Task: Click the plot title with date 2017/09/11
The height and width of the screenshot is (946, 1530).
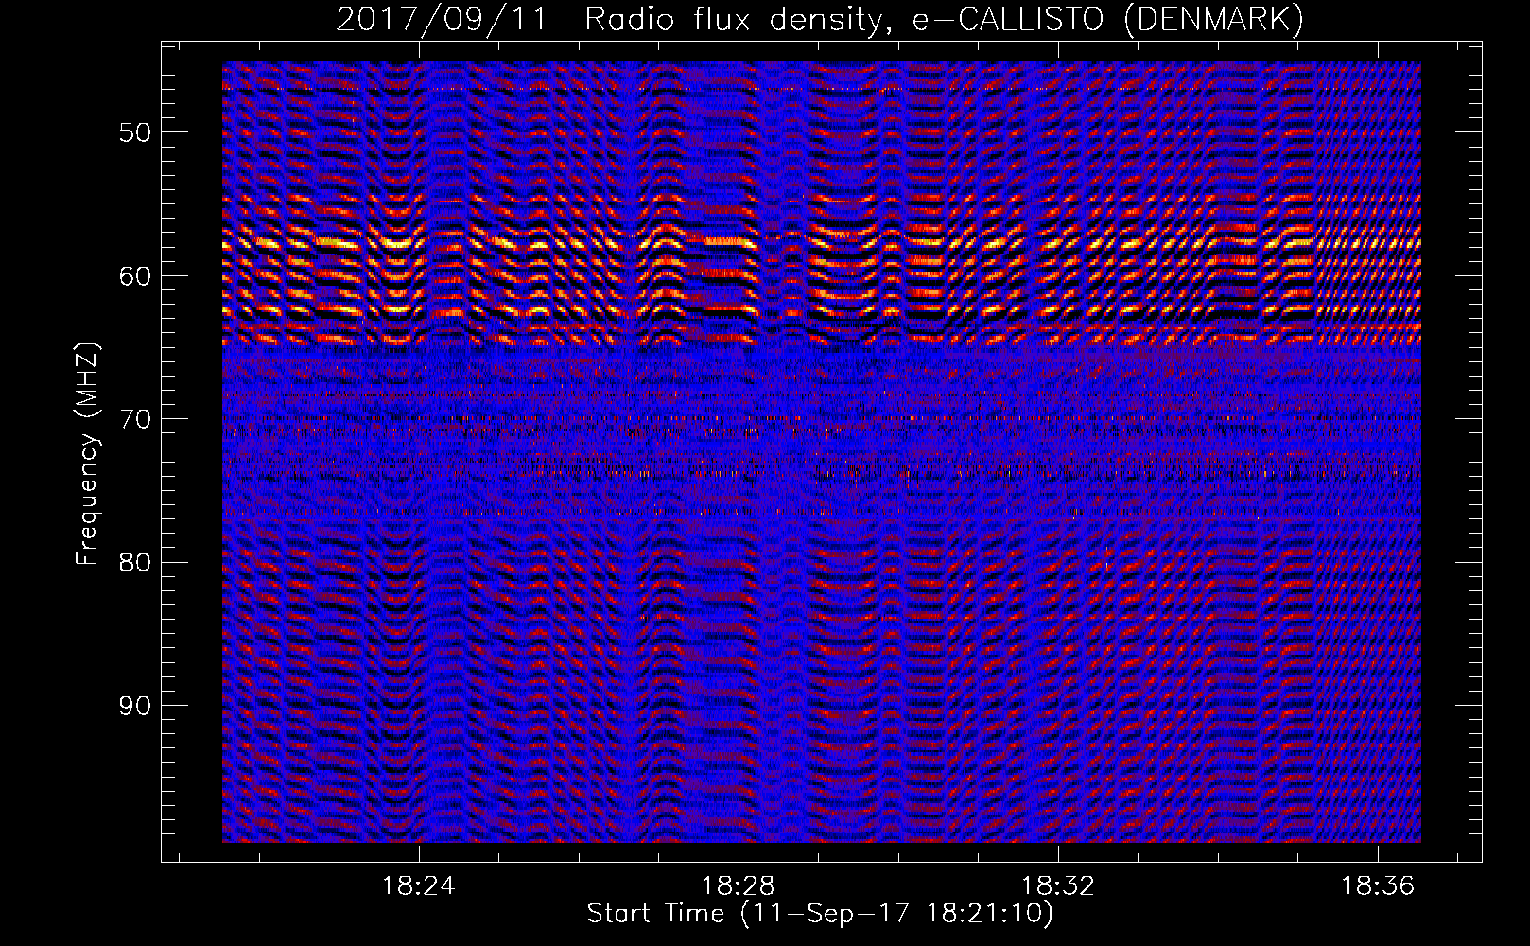Action: point(820,20)
